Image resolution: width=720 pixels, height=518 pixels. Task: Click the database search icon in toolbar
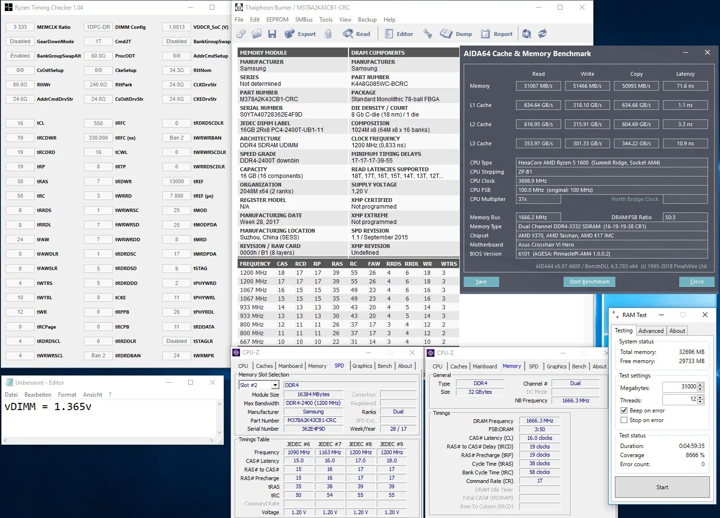click(527, 34)
